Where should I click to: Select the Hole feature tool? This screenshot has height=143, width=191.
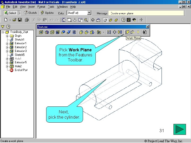point(52,32)
